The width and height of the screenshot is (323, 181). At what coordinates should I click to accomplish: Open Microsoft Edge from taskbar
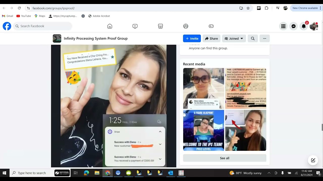tap(86, 173)
